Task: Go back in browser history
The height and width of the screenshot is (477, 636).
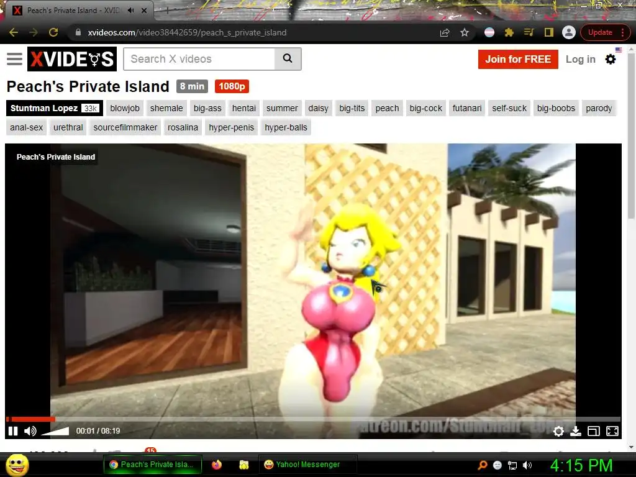Action: click(14, 32)
